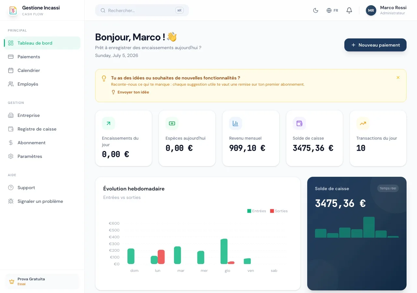Open Tableau de bord in the sidebar

click(x=42, y=43)
